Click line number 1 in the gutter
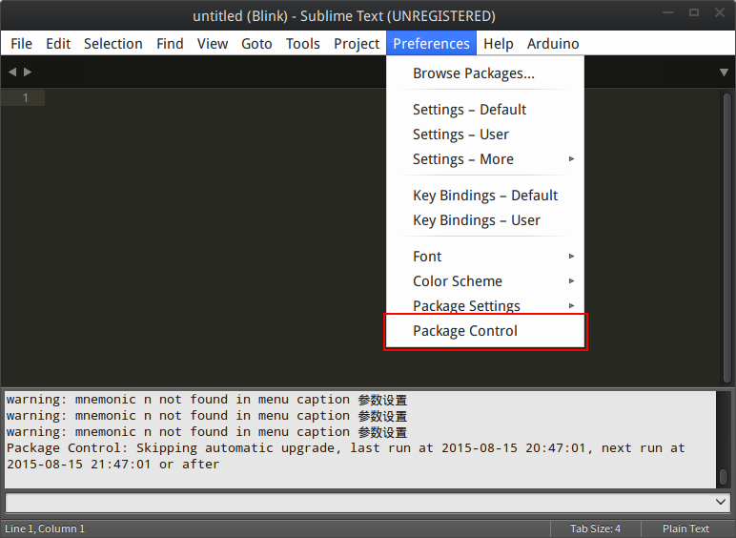The width and height of the screenshot is (736, 538). click(26, 97)
